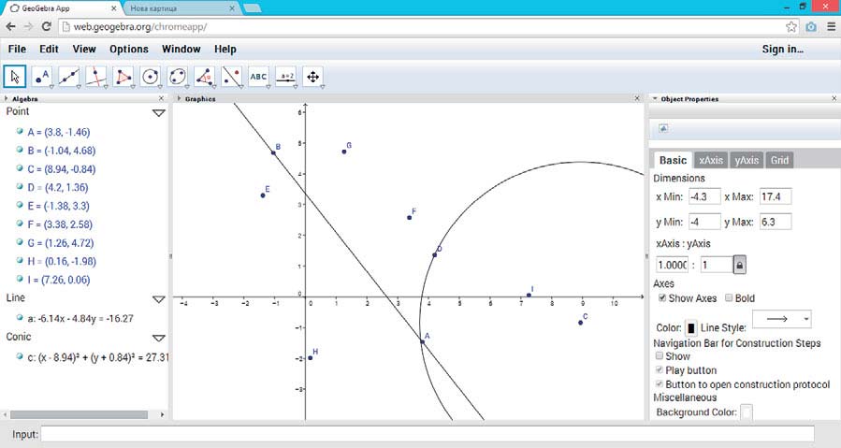Click the x Max input field
The width and height of the screenshot is (841, 448).
(775, 196)
